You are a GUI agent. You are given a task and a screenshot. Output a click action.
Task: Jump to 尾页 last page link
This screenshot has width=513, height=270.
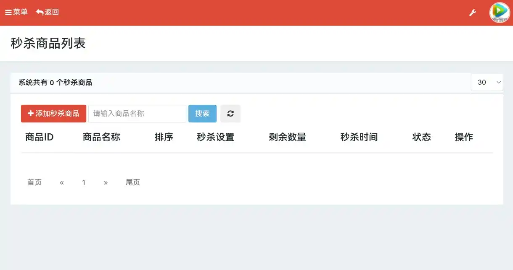[132, 182]
